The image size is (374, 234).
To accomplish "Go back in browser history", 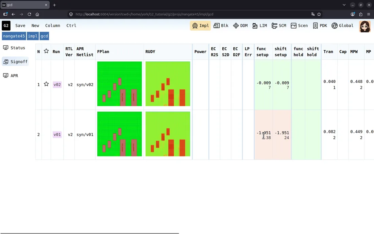I will point(13,14).
